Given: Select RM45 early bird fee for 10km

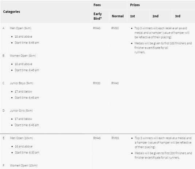Looking at the screenshot, I should 97,138.
